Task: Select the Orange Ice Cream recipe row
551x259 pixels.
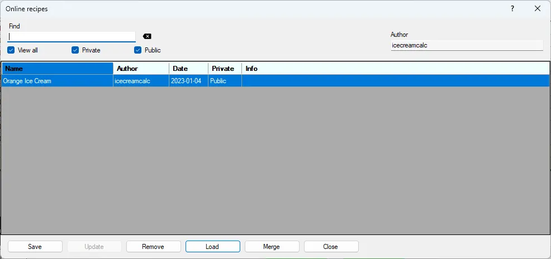Action: [275, 81]
